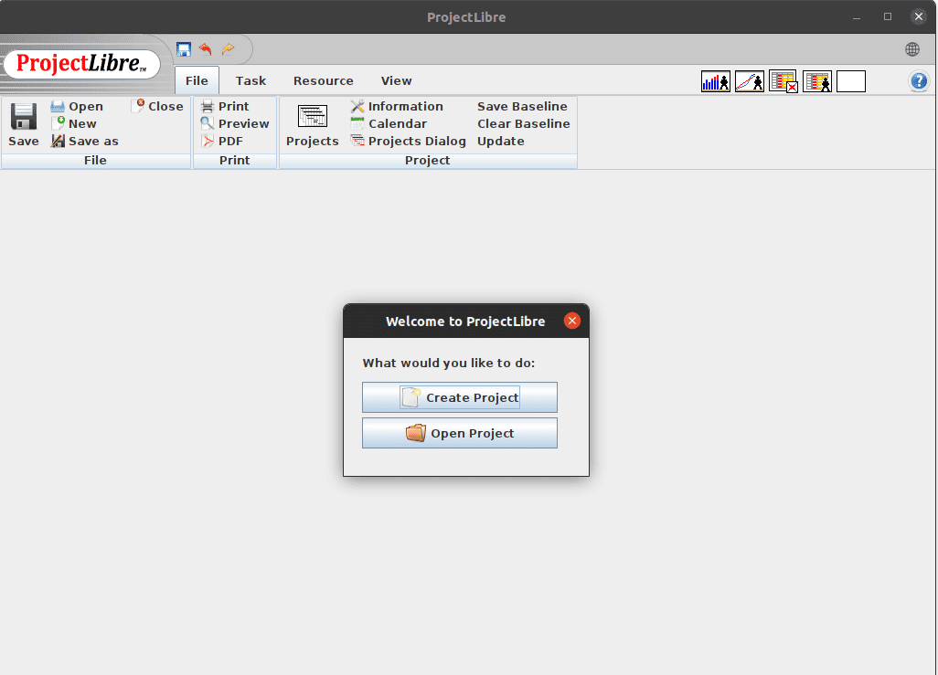Click the globe language icon
Viewport: 938px width, 675px height.
tap(912, 49)
